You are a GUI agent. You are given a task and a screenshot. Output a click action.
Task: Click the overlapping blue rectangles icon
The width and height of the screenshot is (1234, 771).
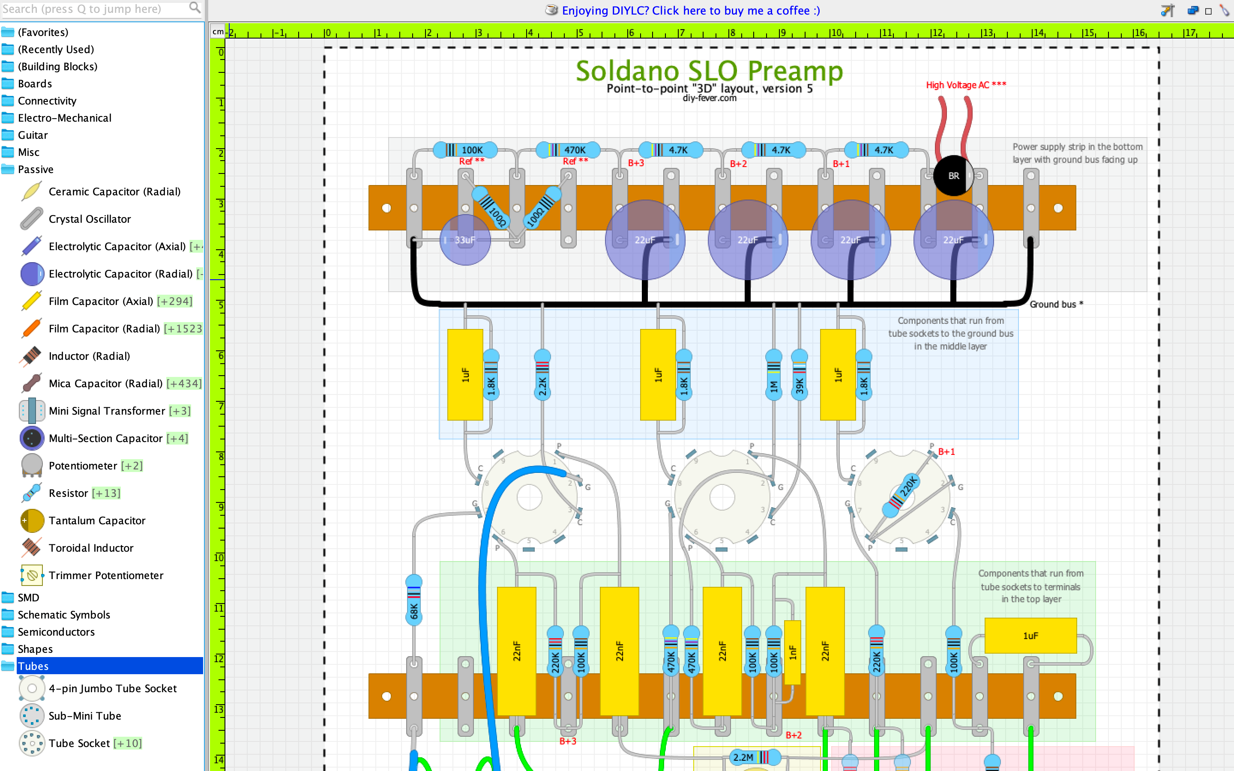[x=1193, y=10]
